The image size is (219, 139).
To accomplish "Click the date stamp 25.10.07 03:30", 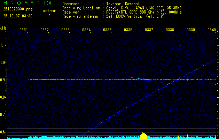I will click(18, 16).
